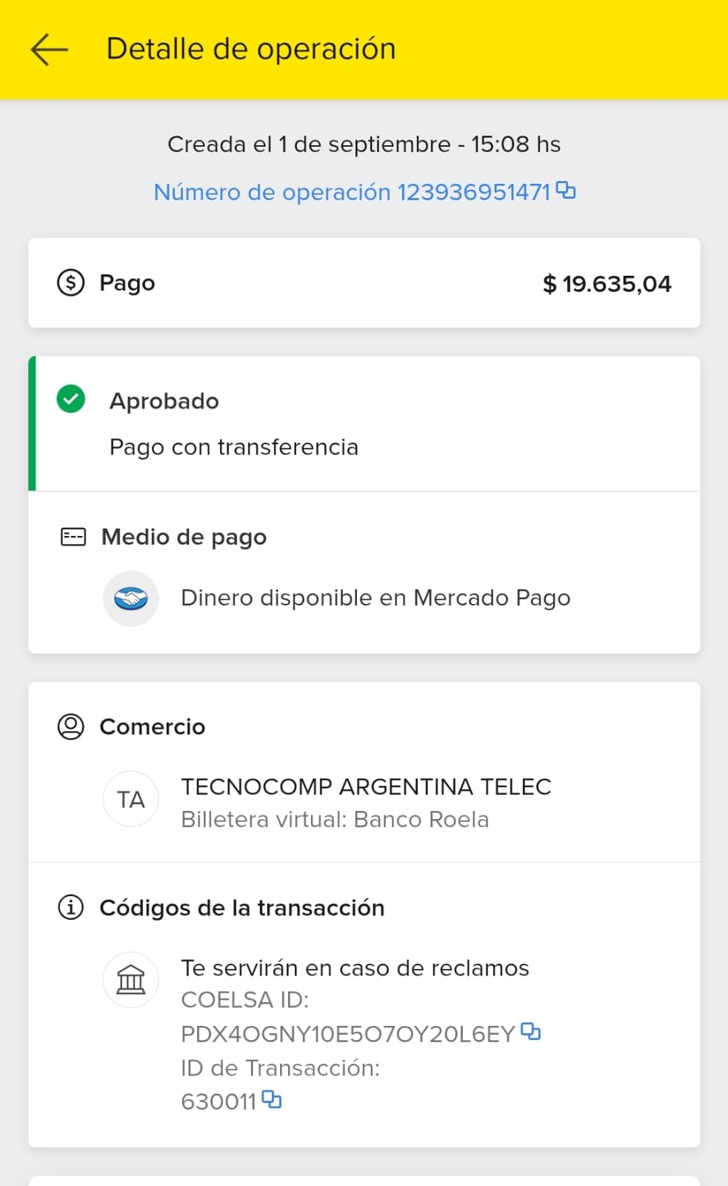This screenshot has height=1186, width=728.
Task: Copy the operation number icon
Action: (566, 191)
